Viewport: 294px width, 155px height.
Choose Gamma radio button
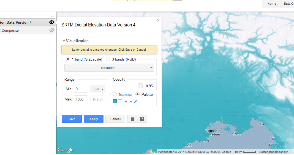pos(115,94)
